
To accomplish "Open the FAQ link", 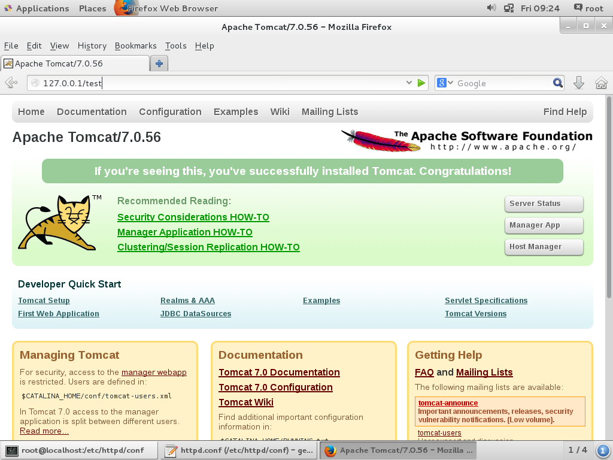I will coord(424,373).
